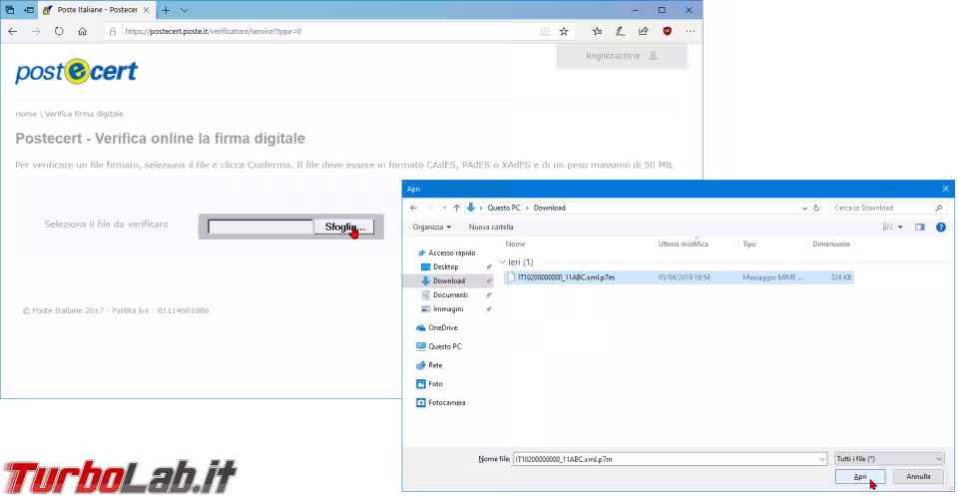This screenshot has width=958, height=497.
Task: Open the Registrazione link
Action: (622, 56)
